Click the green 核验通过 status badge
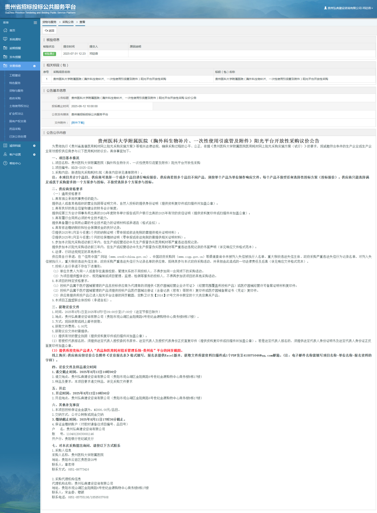This screenshot has height=513, width=377. tap(49, 54)
